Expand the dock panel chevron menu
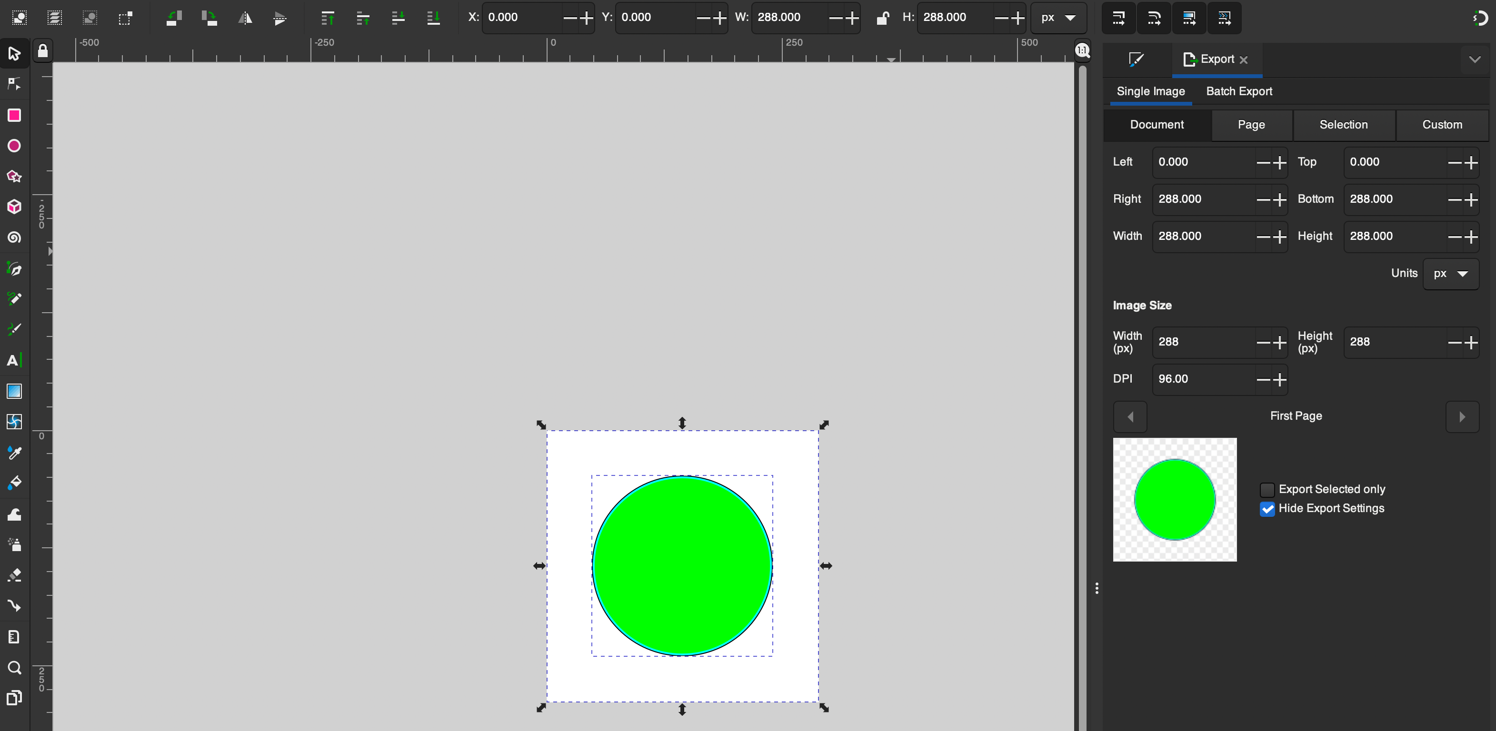1496x731 pixels. [1475, 59]
